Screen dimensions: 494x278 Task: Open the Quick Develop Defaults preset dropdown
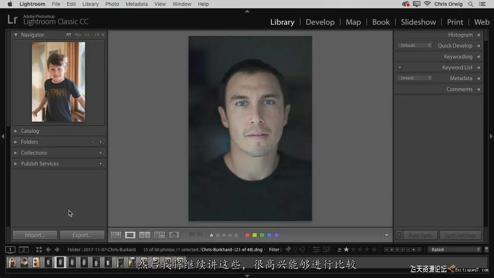414,46
